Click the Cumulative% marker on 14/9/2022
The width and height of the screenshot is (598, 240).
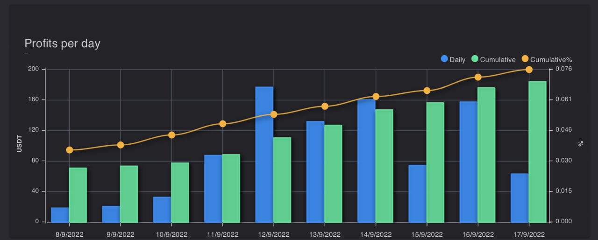pyautogui.click(x=376, y=97)
